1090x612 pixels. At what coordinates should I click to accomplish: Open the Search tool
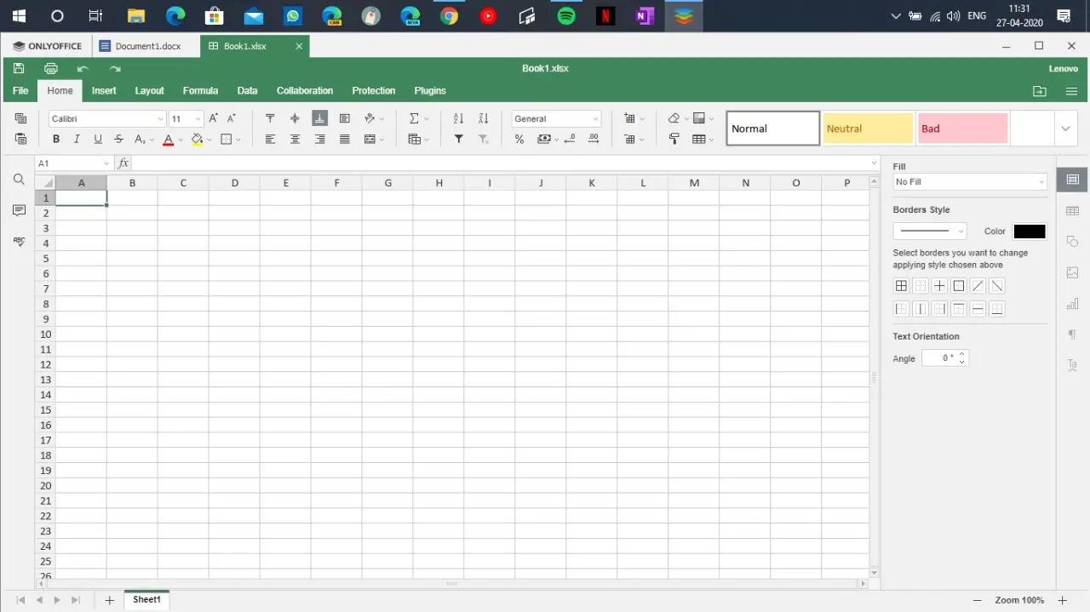click(19, 180)
